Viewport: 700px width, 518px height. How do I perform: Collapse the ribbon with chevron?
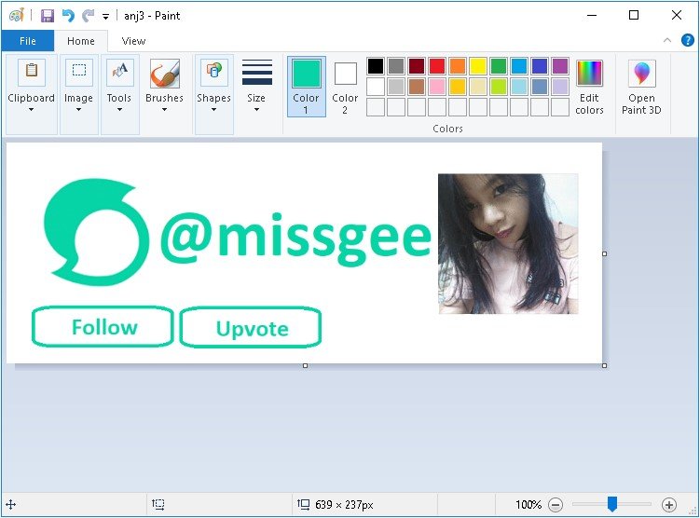[667, 40]
